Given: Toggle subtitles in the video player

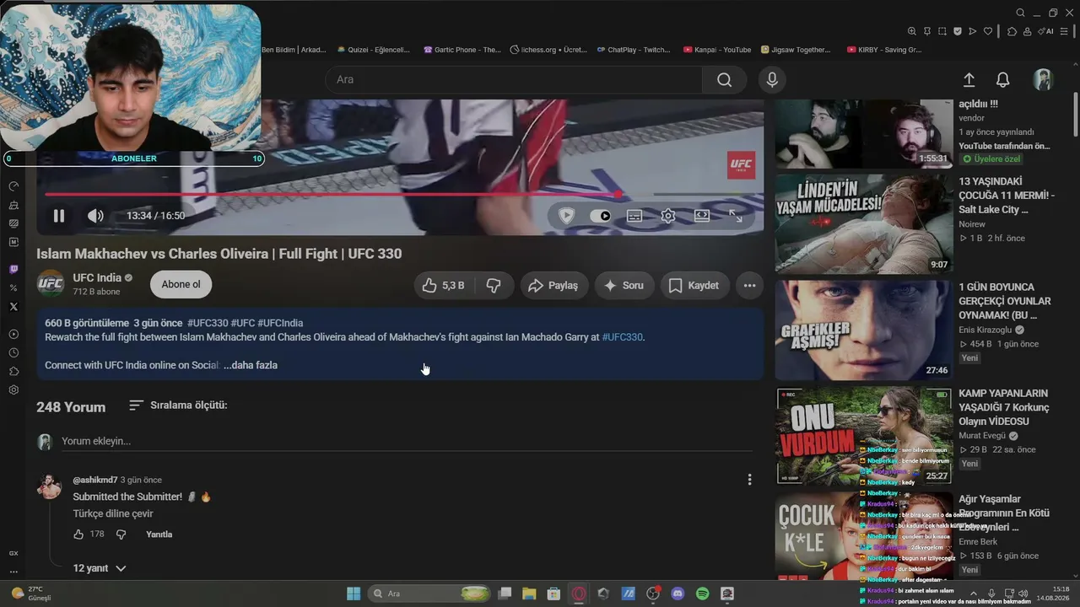Looking at the screenshot, I should 634,216.
